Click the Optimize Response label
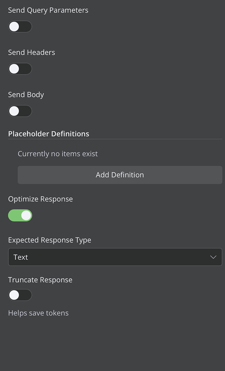 click(x=40, y=199)
